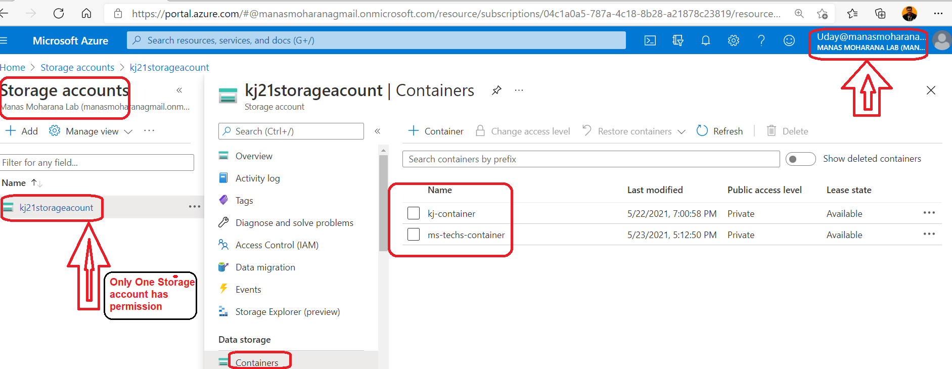Viewport: 952px width, 369px height.
Task: Click resource menu scrollbar thumb
Action: pyautogui.click(x=383, y=203)
